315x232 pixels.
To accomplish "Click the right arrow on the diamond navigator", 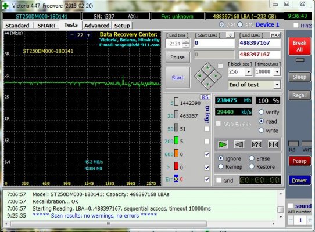I will [x=216, y=76].
